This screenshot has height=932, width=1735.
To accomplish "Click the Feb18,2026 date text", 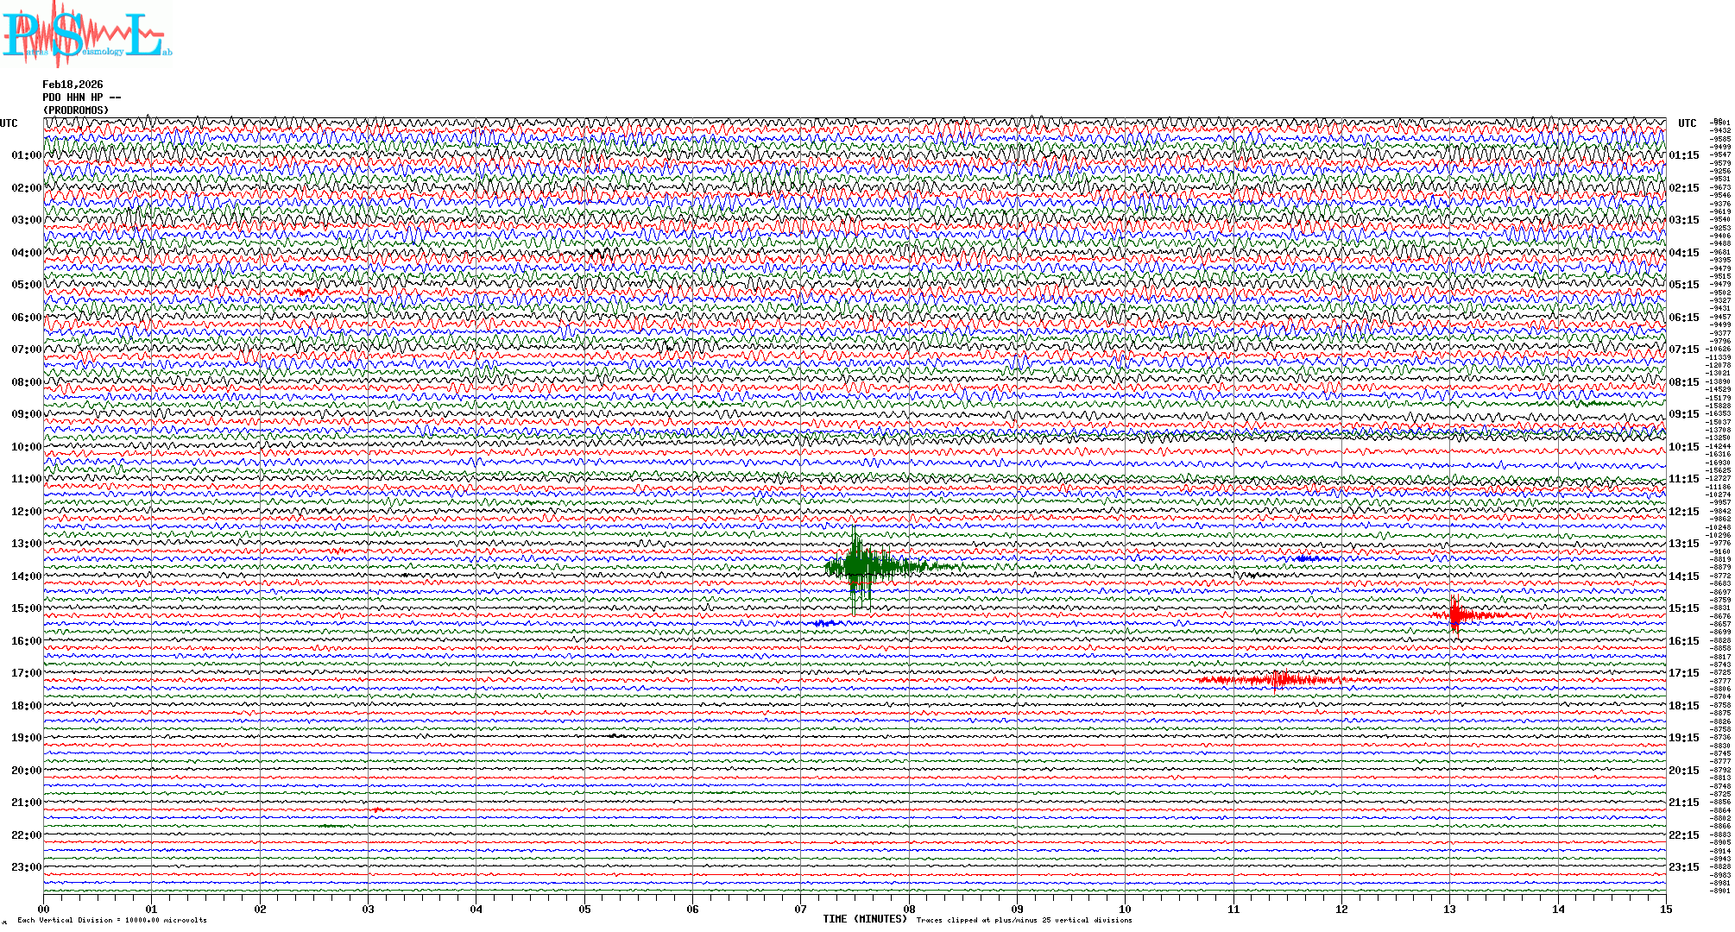I will 73,85.
